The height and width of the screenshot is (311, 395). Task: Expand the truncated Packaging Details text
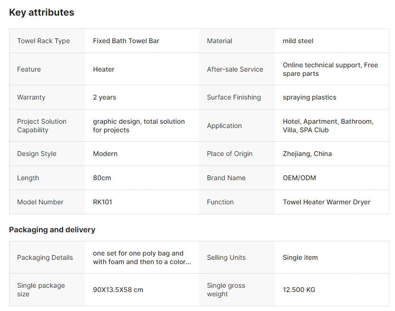pyautogui.click(x=142, y=257)
